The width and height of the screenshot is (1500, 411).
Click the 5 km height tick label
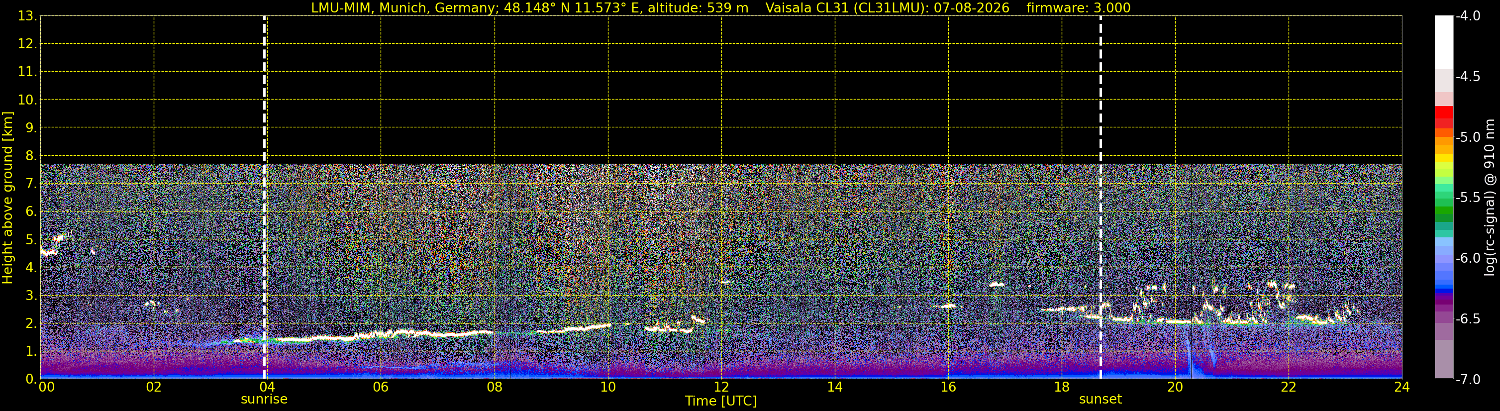tap(30, 240)
